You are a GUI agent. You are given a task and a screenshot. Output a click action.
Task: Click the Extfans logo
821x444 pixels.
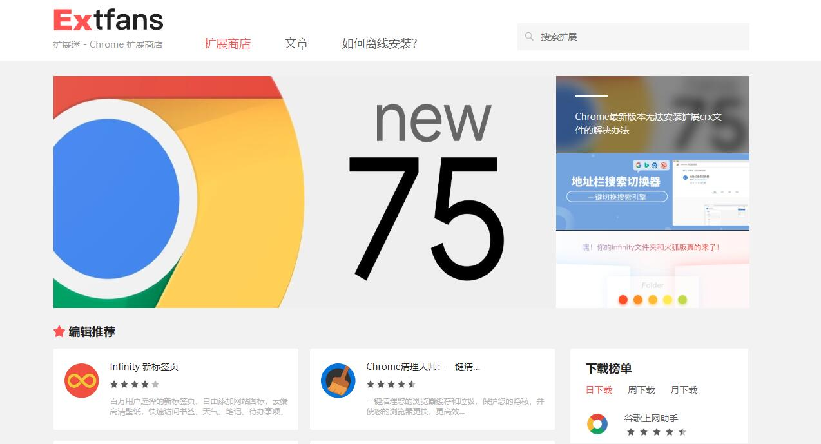click(x=108, y=21)
